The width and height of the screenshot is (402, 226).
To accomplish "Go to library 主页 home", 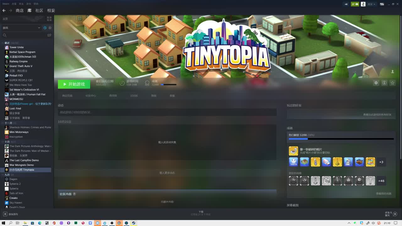I will coord(5,19).
